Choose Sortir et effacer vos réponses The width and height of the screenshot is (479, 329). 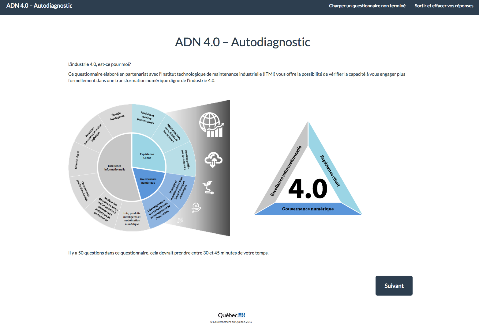(444, 6)
